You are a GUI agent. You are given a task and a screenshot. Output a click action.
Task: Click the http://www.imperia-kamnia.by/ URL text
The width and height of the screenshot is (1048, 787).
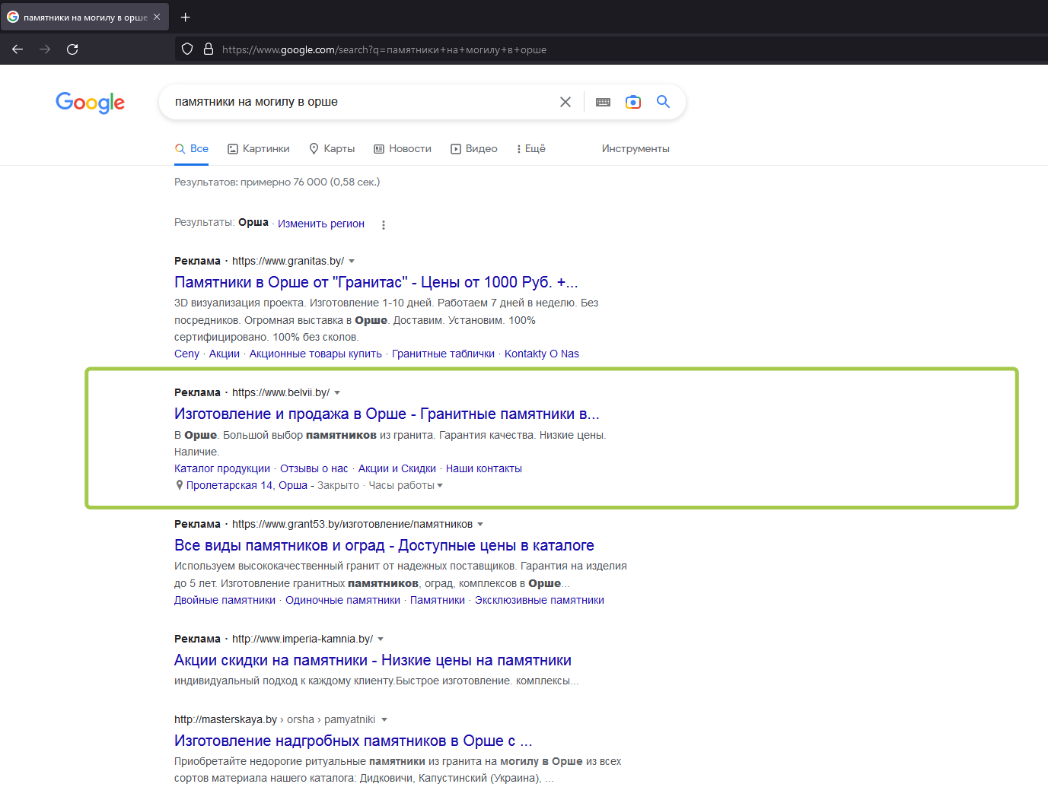tap(302, 639)
